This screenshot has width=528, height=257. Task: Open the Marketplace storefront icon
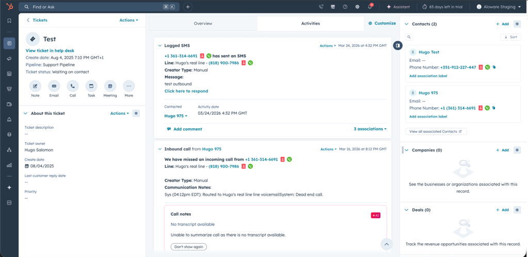pyautogui.click(x=333, y=7)
